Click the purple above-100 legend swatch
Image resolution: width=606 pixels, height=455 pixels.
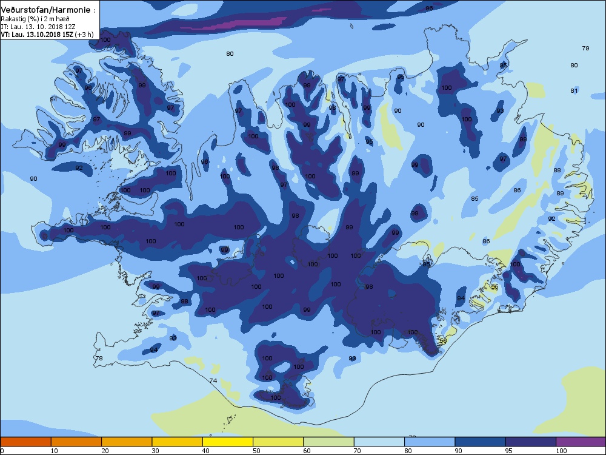click(x=581, y=442)
